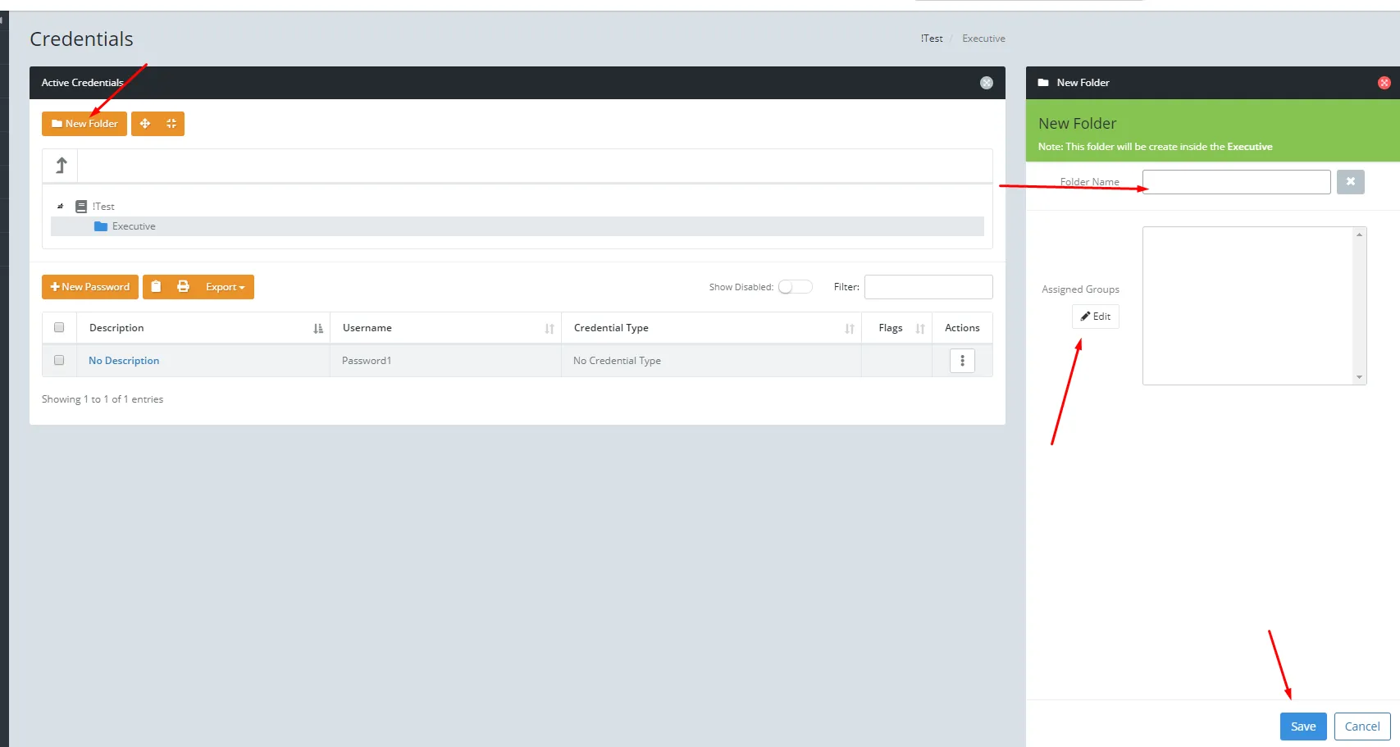Click inside the Folder Name input field
Viewport: 1400px width, 747px height.
[x=1235, y=181]
